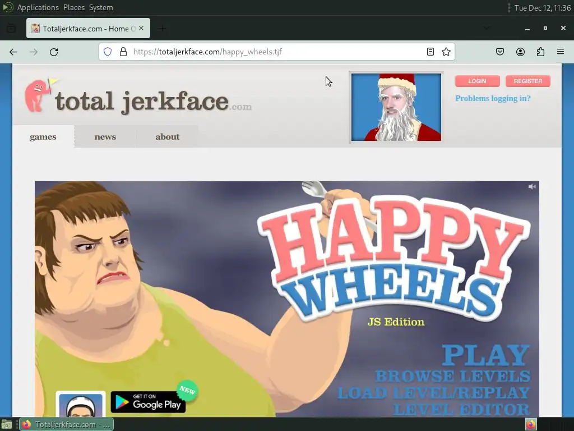Open the Firefox hamburger menu
Screen dimensions: 574x431
(x=561, y=52)
